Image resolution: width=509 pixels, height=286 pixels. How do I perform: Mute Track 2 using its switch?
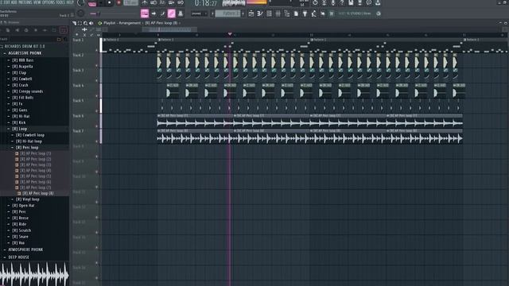[97, 65]
